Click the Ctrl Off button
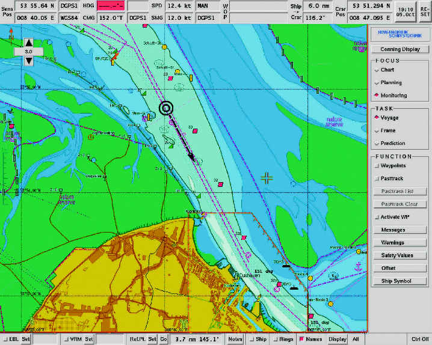The height and width of the screenshot is (345, 432). (420, 339)
